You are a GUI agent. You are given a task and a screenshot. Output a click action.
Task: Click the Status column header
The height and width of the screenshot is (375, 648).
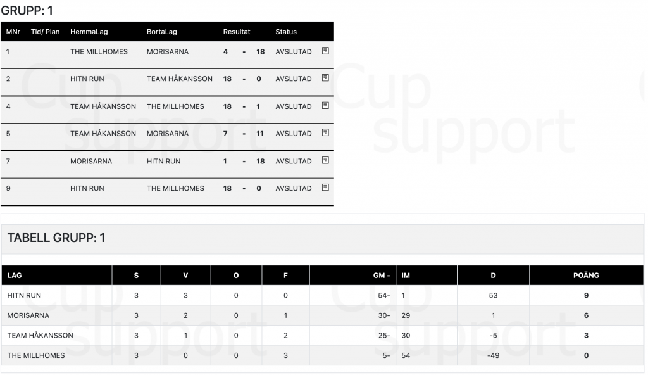coord(286,32)
